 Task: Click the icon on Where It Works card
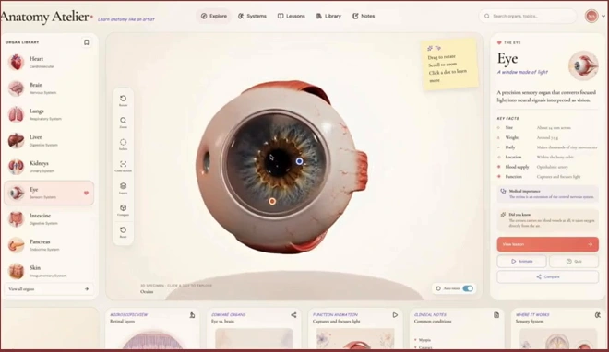click(x=598, y=315)
